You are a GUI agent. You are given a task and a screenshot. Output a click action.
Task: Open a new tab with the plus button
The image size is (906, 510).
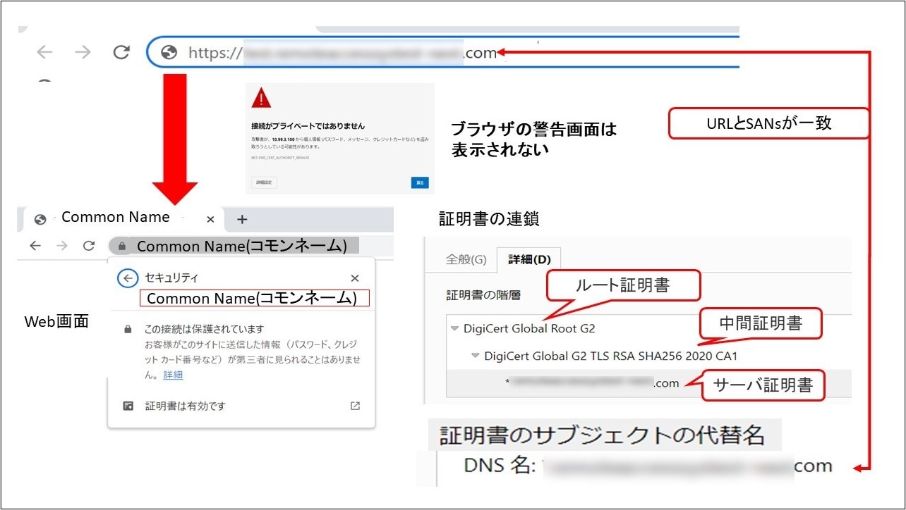click(x=242, y=219)
